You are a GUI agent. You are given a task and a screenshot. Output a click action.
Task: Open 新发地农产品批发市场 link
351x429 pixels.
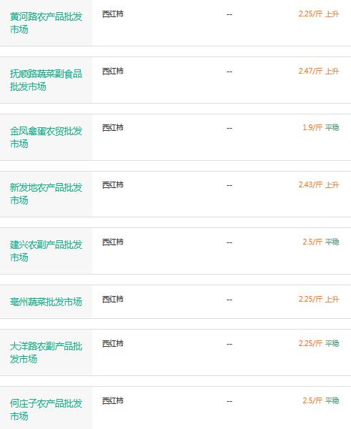[x=46, y=194]
